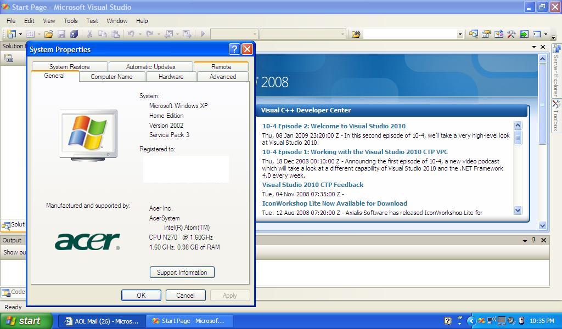Click the battery icon in system tray

pos(521,320)
